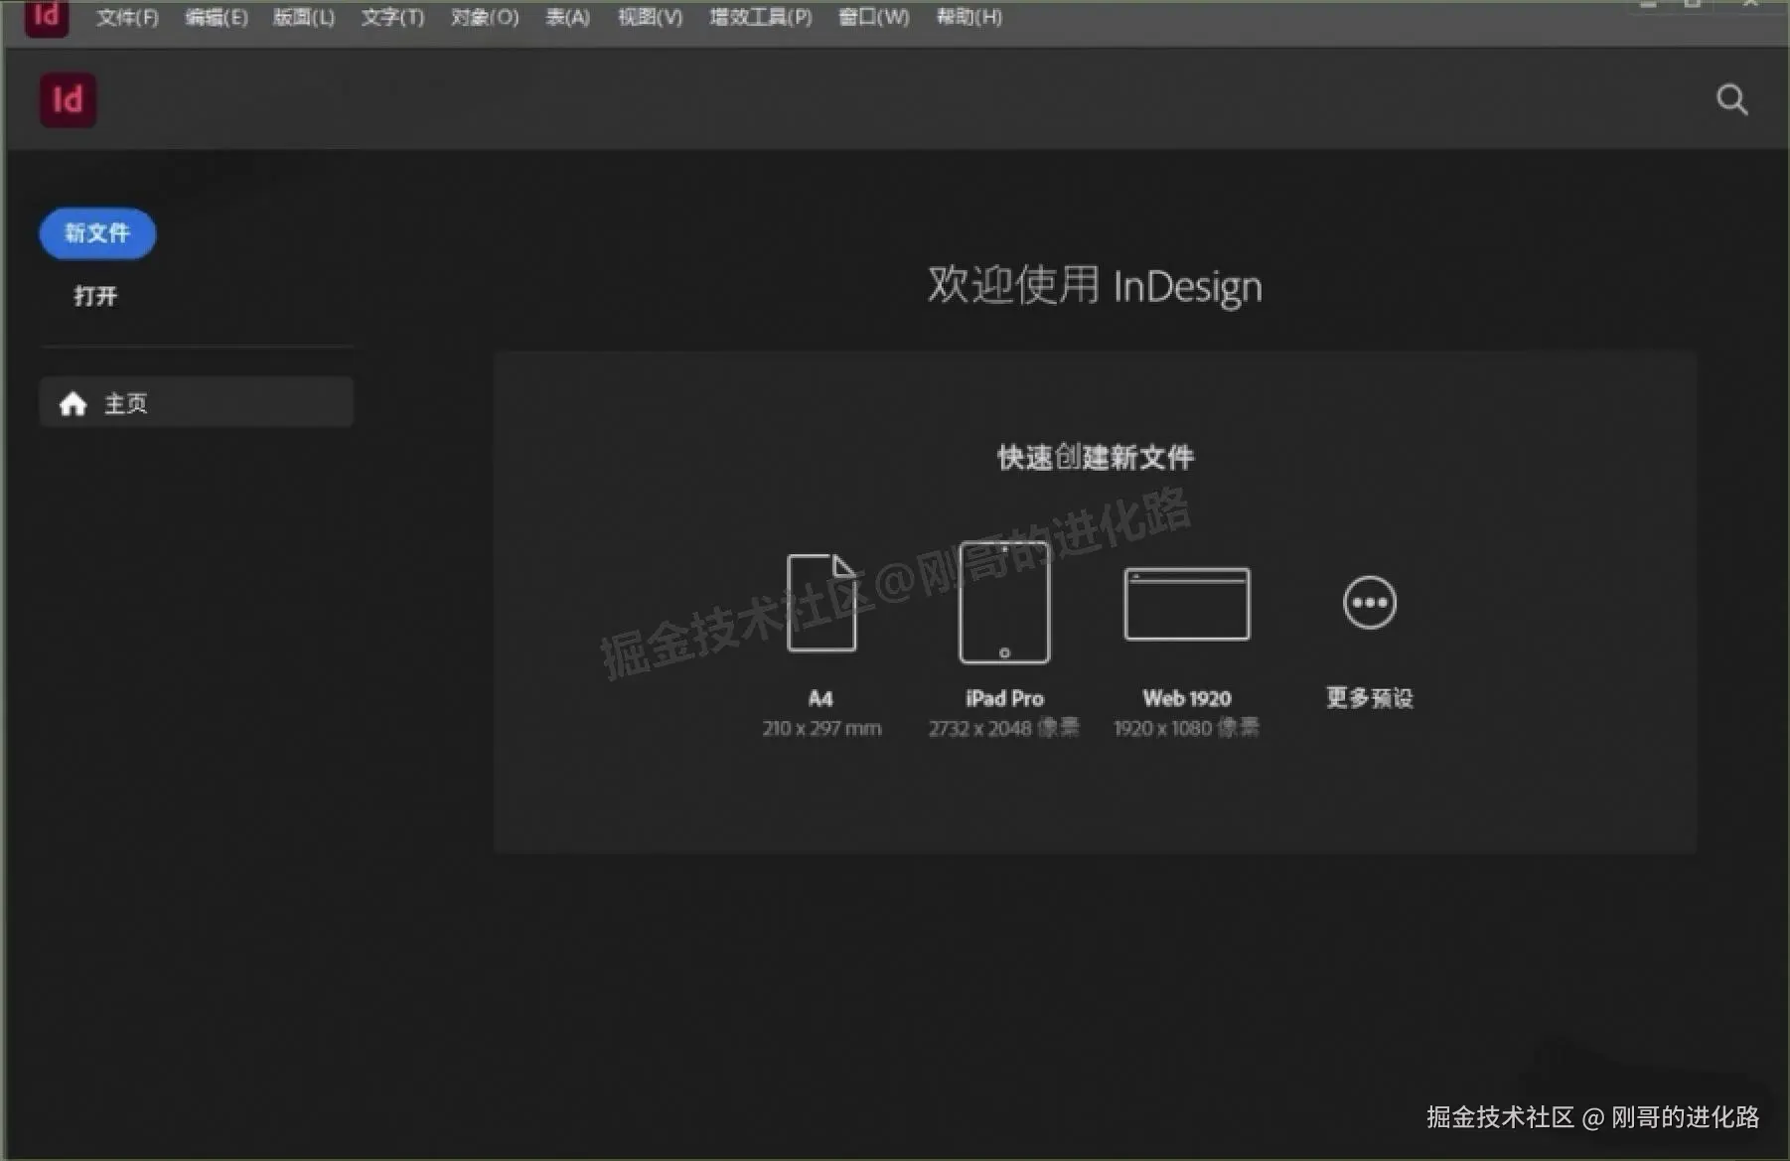Click the A4 document preset icon
This screenshot has height=1161, width=1790.
(x=821, y=604)
